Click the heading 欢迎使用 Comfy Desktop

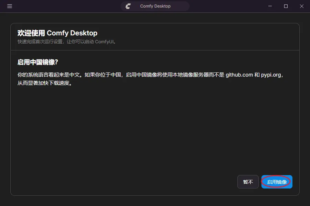[57, 33]
